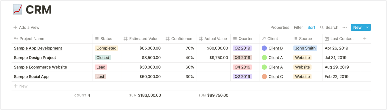Screen dimensions: 387x110
Task: Click the Completed status tag
Action: coord(106,48)
